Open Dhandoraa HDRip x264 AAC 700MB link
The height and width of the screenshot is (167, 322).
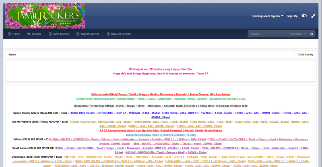coord(159,165)
